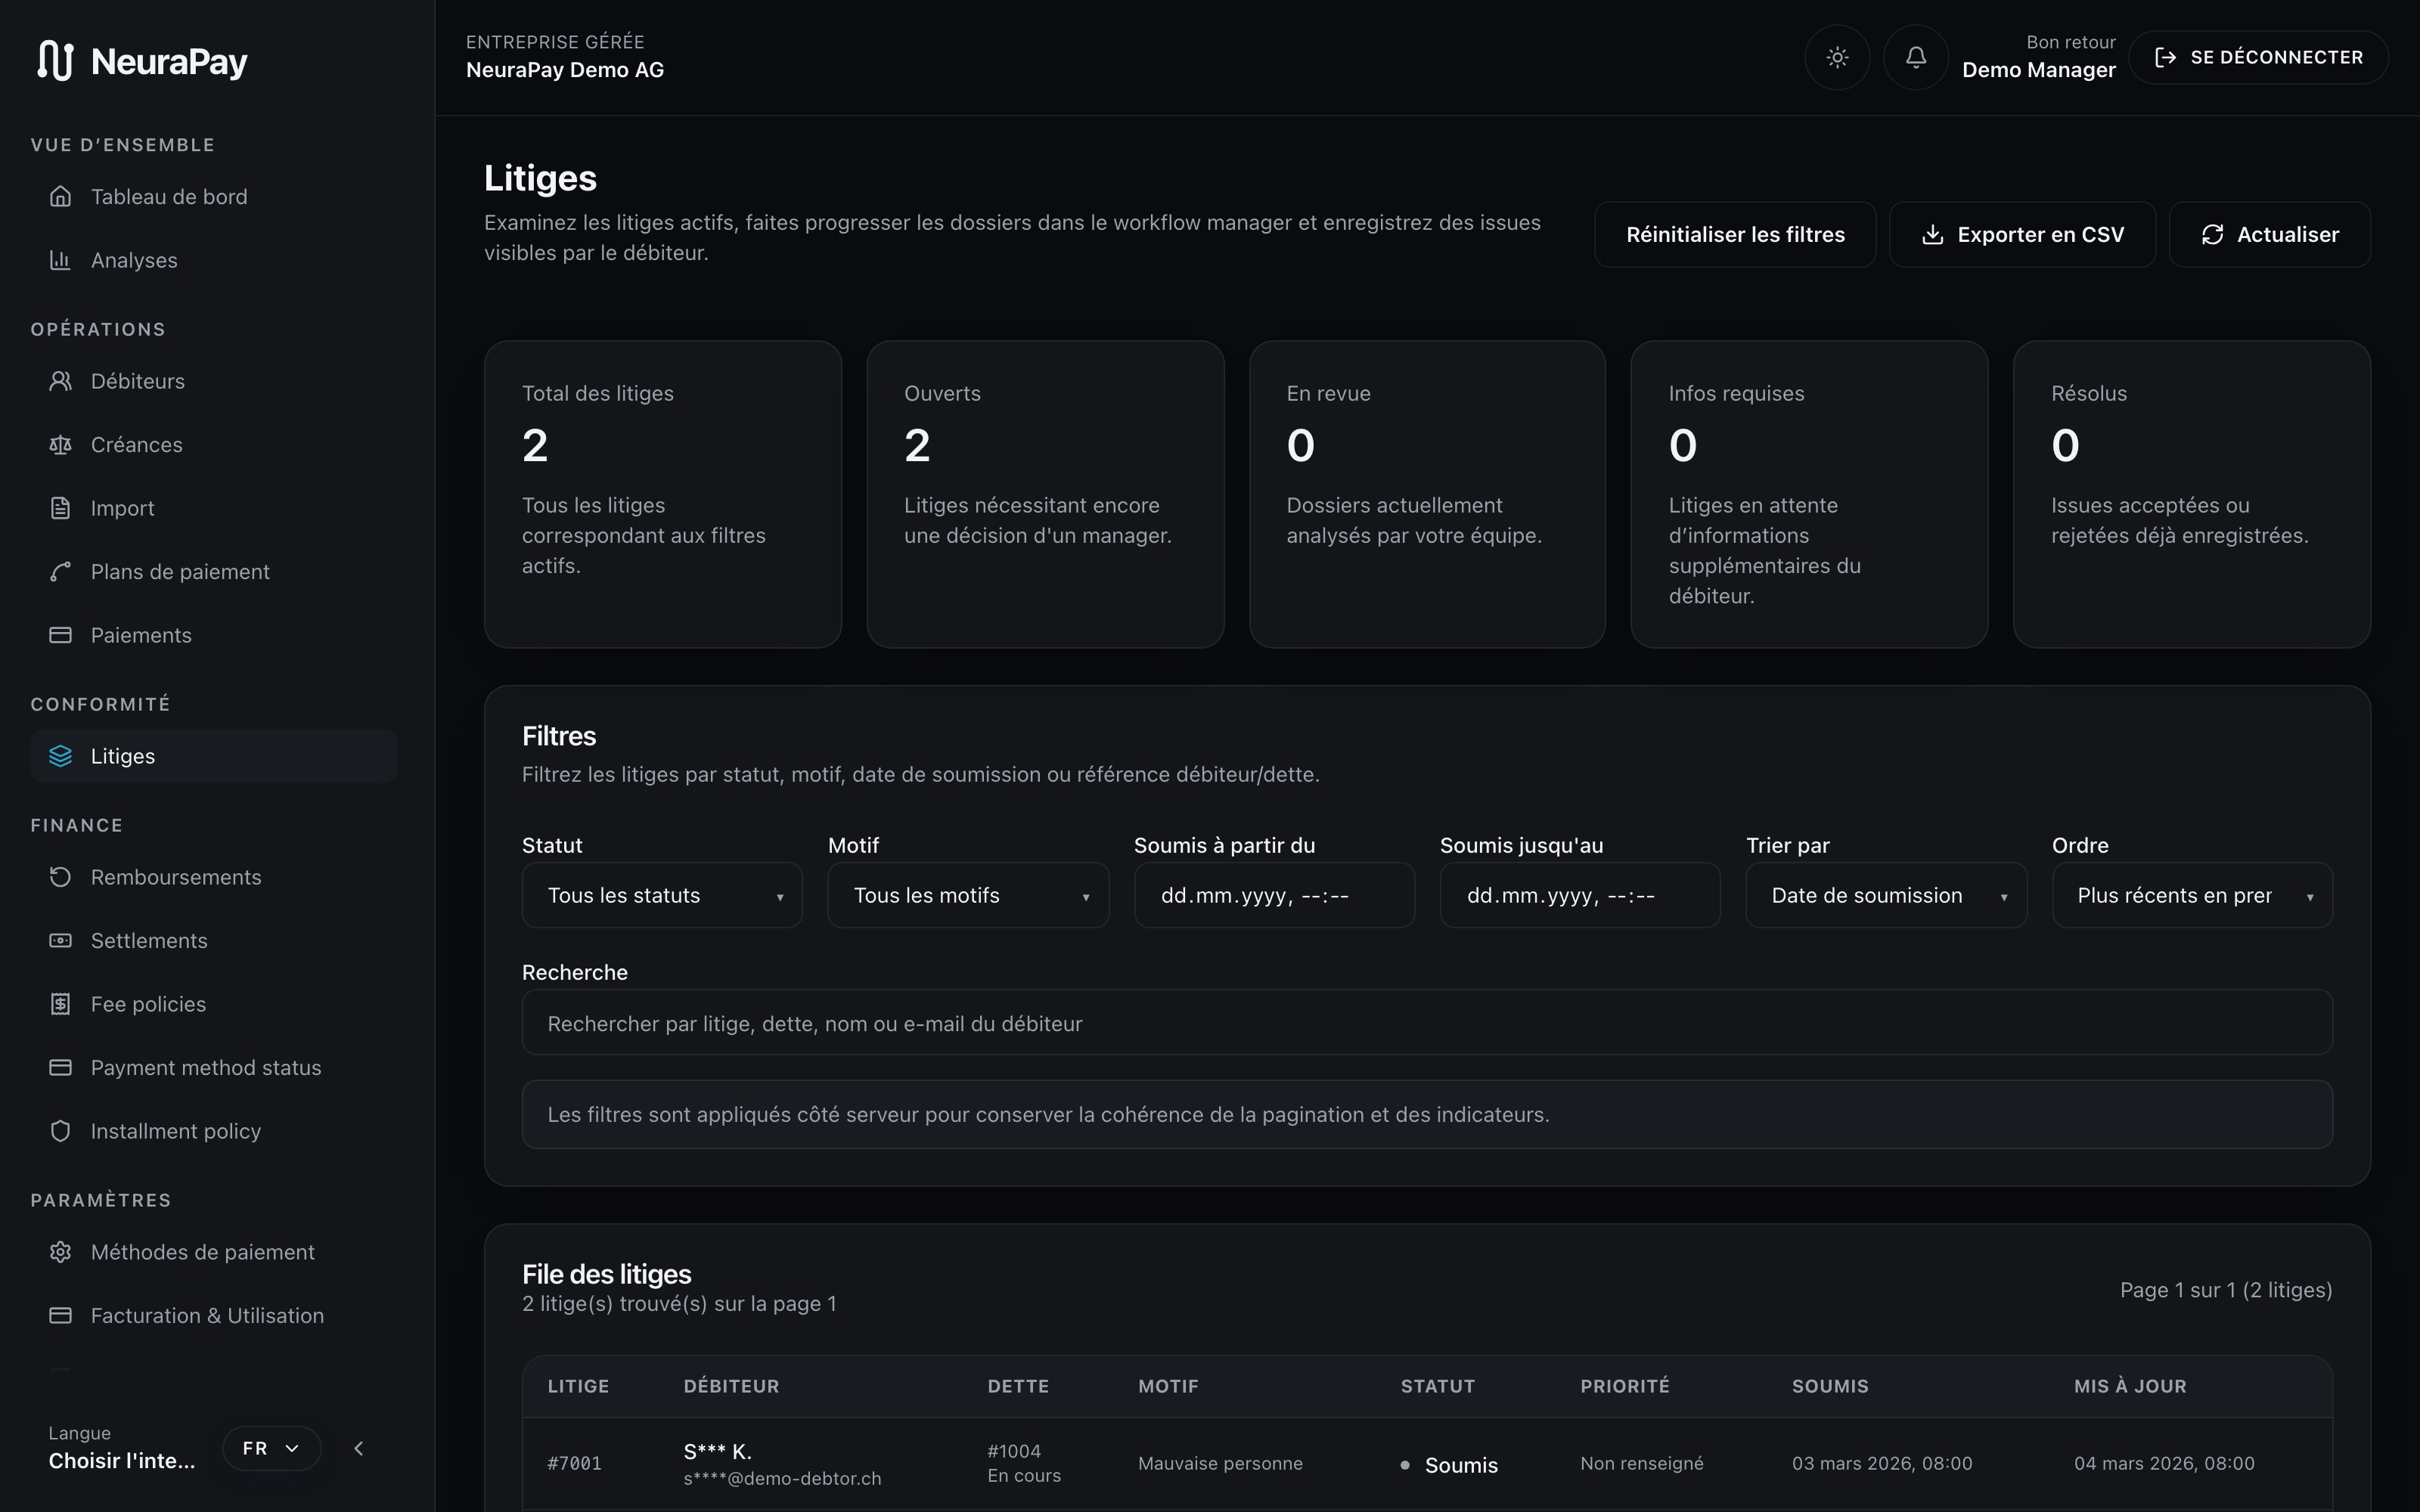
Task: Click the Ouverts summary card
Action: click(1045, 494)
